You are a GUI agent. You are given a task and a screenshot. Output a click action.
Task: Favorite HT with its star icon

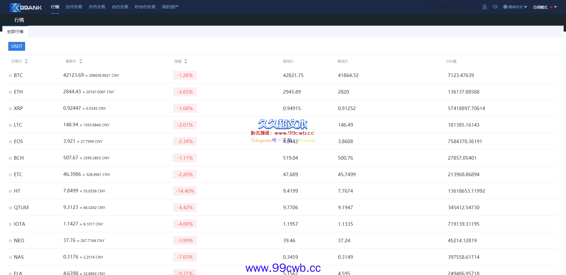[x=10, y=191]
